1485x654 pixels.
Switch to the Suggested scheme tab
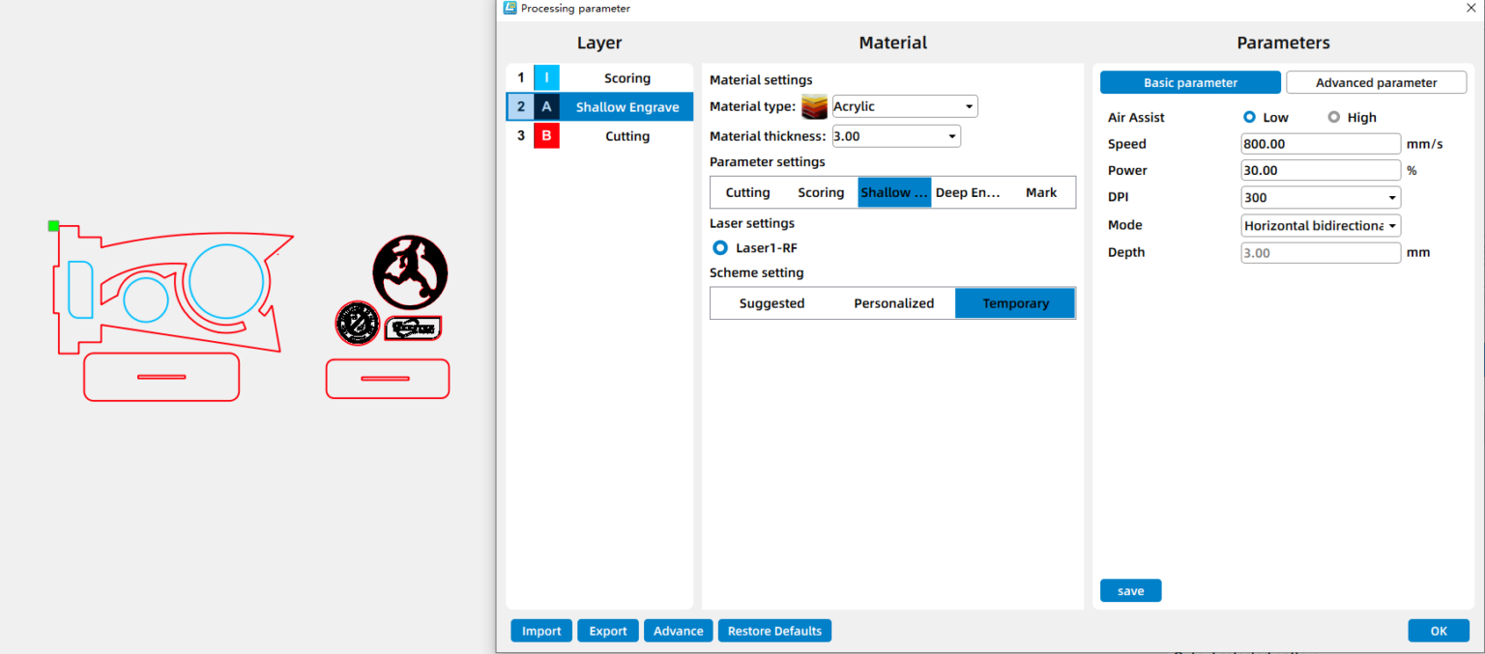point(772,303)
